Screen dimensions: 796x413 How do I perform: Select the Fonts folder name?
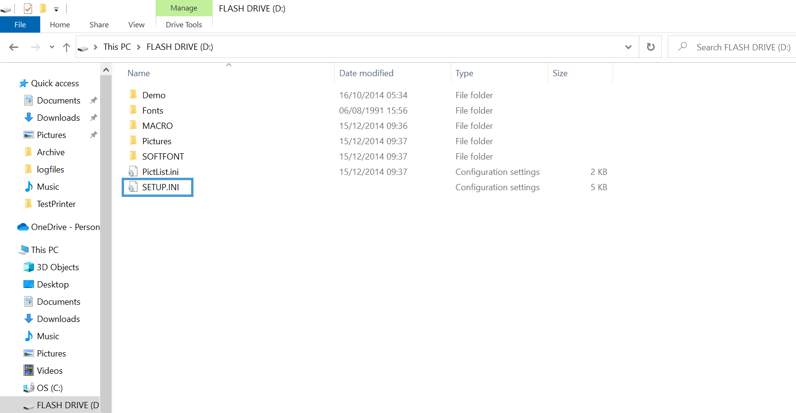153,111
